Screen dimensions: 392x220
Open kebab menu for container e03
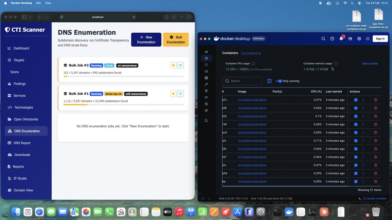click(363, 117)
